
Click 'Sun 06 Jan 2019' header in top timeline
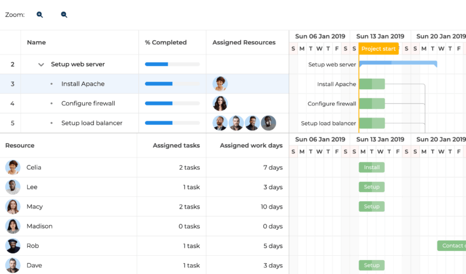tap(320, 36)
